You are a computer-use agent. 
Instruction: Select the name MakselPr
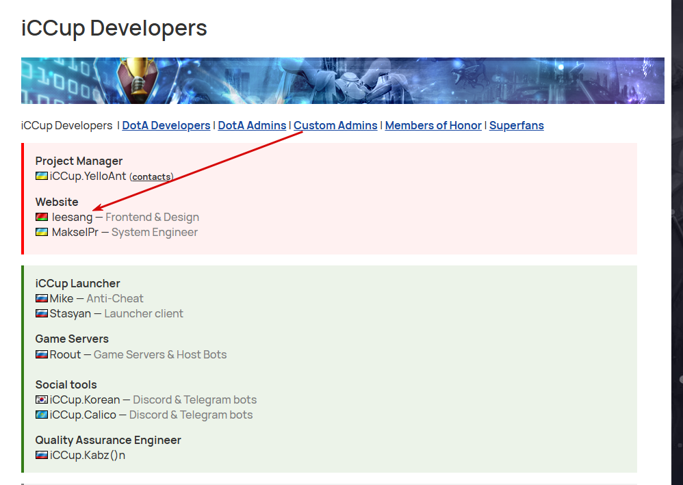75,232
